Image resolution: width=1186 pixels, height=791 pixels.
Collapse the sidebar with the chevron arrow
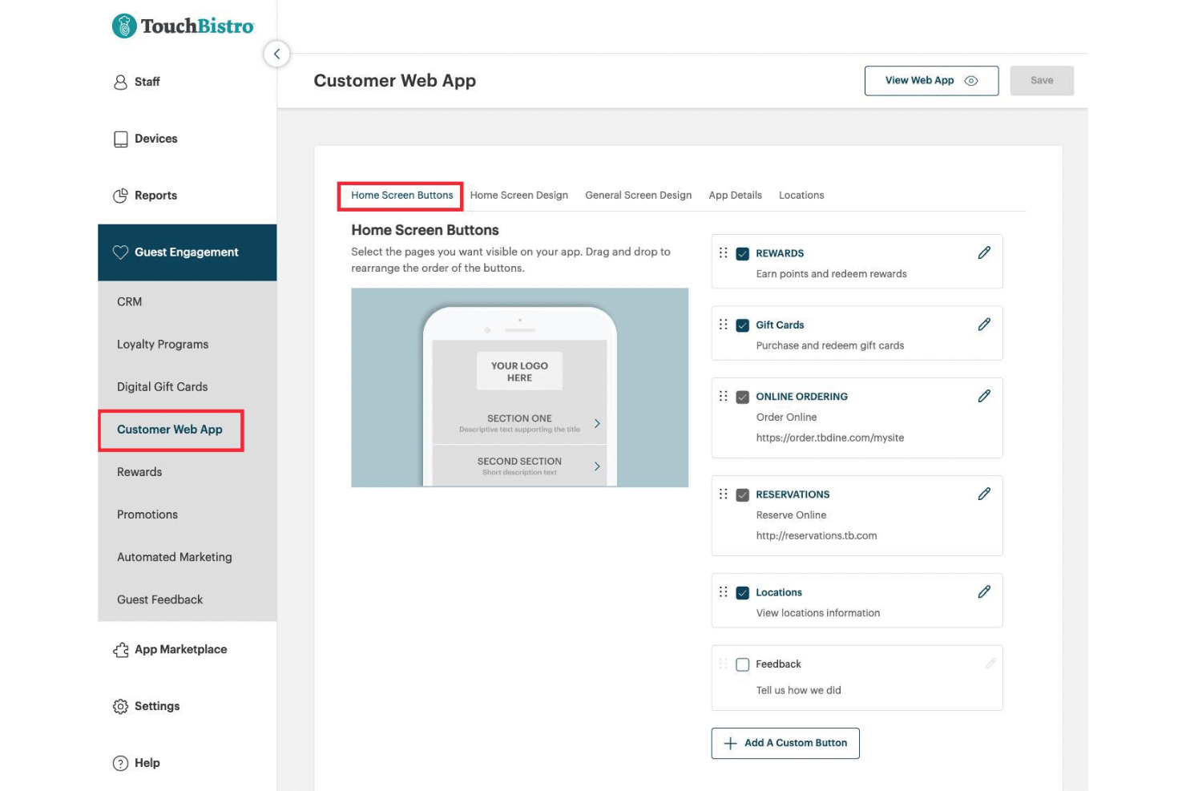(x=276, y=54)
